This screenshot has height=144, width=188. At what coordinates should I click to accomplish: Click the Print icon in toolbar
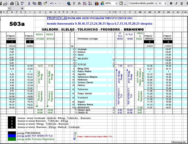(12, 3)
